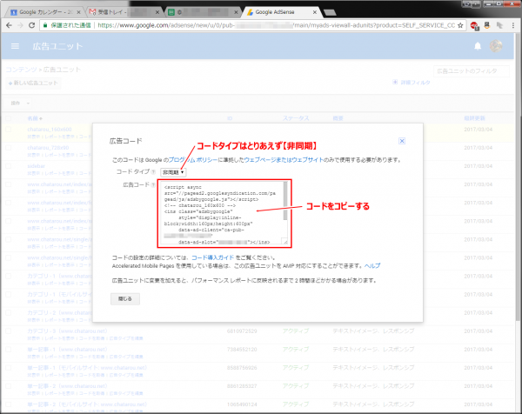Screen dimensions: 522x414
Task: Click ID value 6810972529
Action: coord(242,331)
